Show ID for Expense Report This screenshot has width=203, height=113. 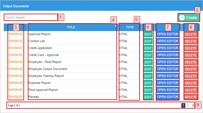(x=15, y=83)
